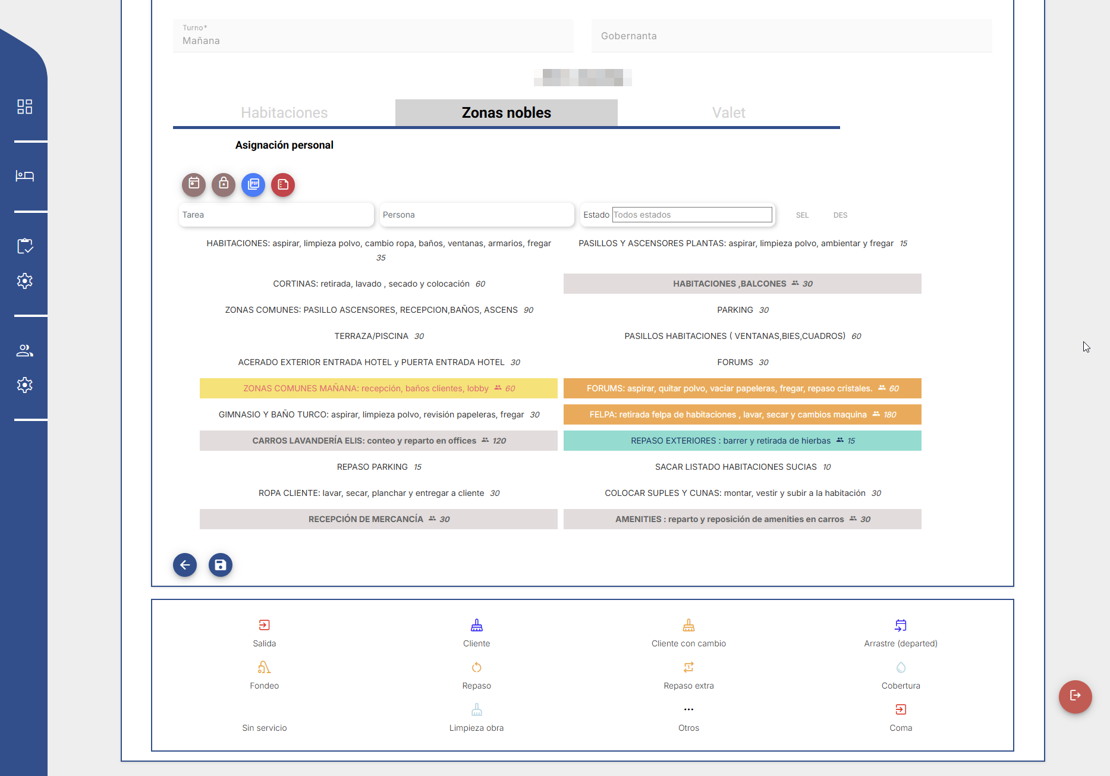Image resolution: width=1110 pixels, height=776 pixels.
Task: Open the Estado 'Todos estados' dropdown
Action: tap(692, 215)
